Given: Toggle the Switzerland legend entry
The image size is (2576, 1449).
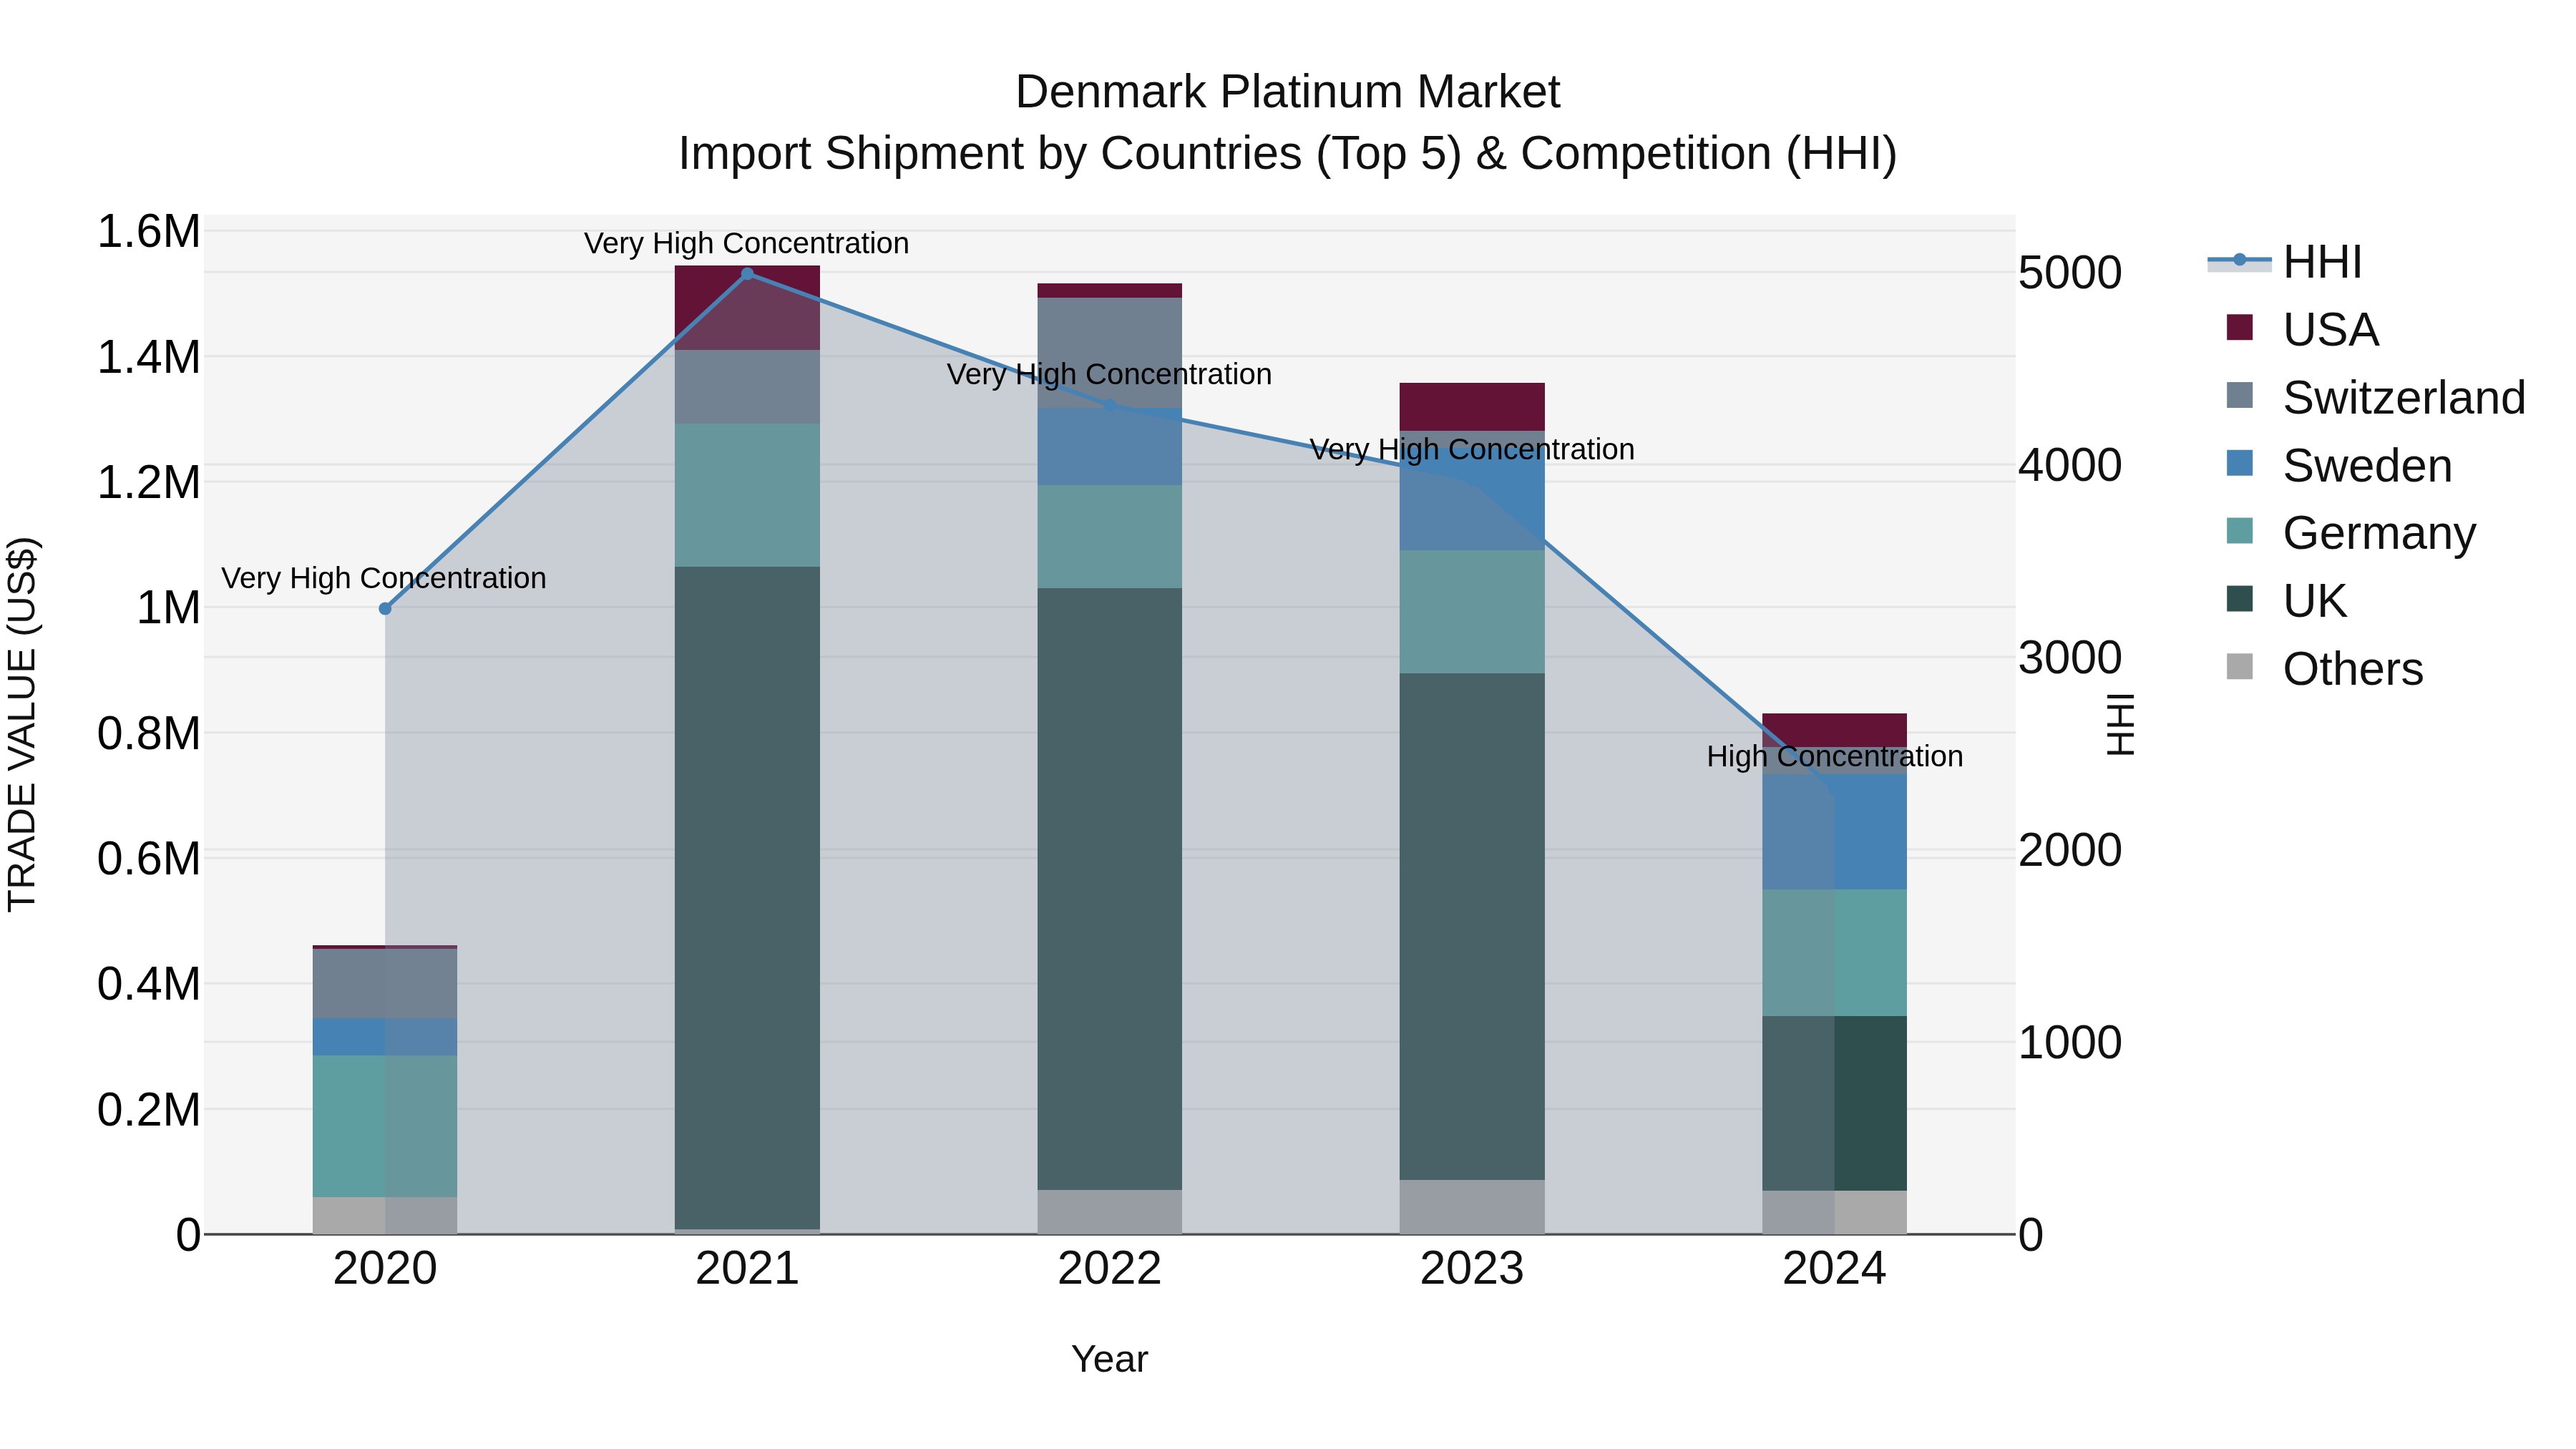Looking at the screenshot, I should (2376, 397).
